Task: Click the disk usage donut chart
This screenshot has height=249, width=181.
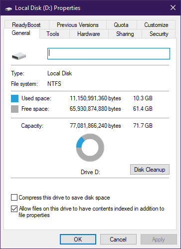Action: pos(90,148)
